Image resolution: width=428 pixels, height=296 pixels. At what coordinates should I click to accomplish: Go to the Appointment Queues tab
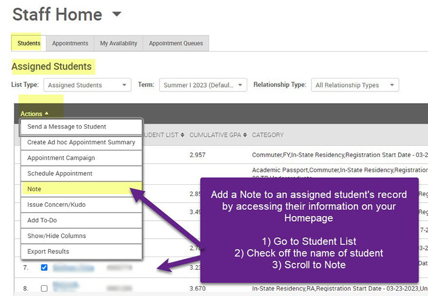pyautogui.click(x=176, y=43)
